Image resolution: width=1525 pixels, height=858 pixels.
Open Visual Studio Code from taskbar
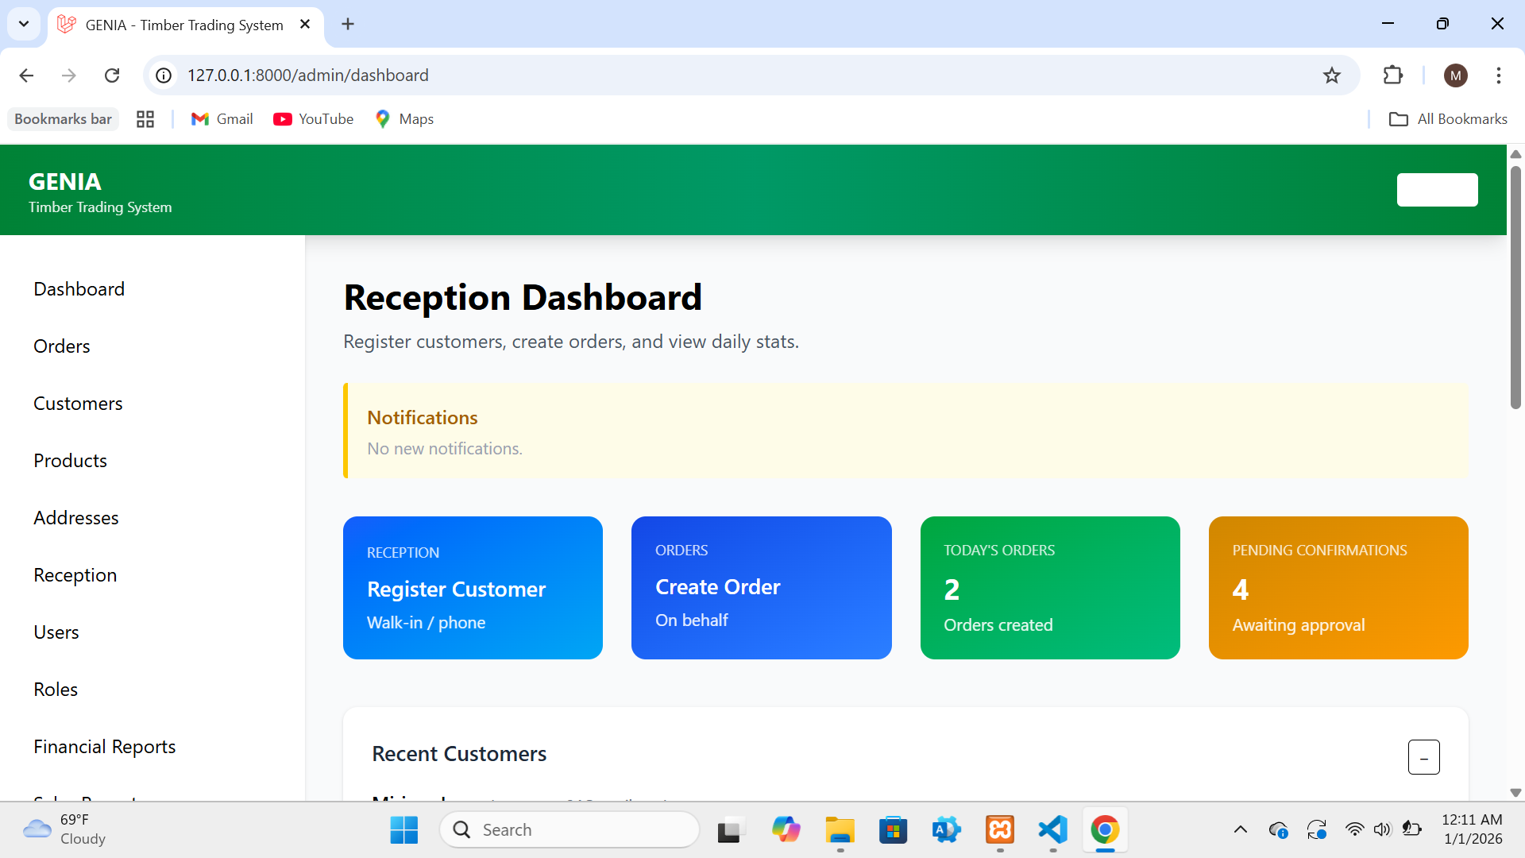tap(1052, 830)
